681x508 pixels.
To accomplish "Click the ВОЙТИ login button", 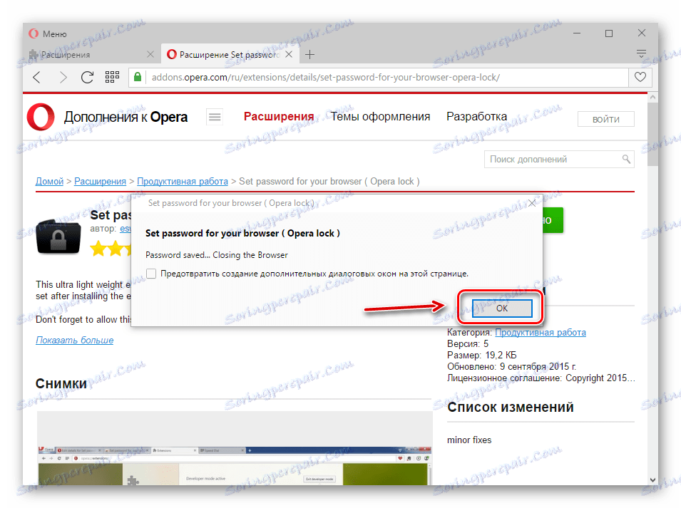I will 606,119.
